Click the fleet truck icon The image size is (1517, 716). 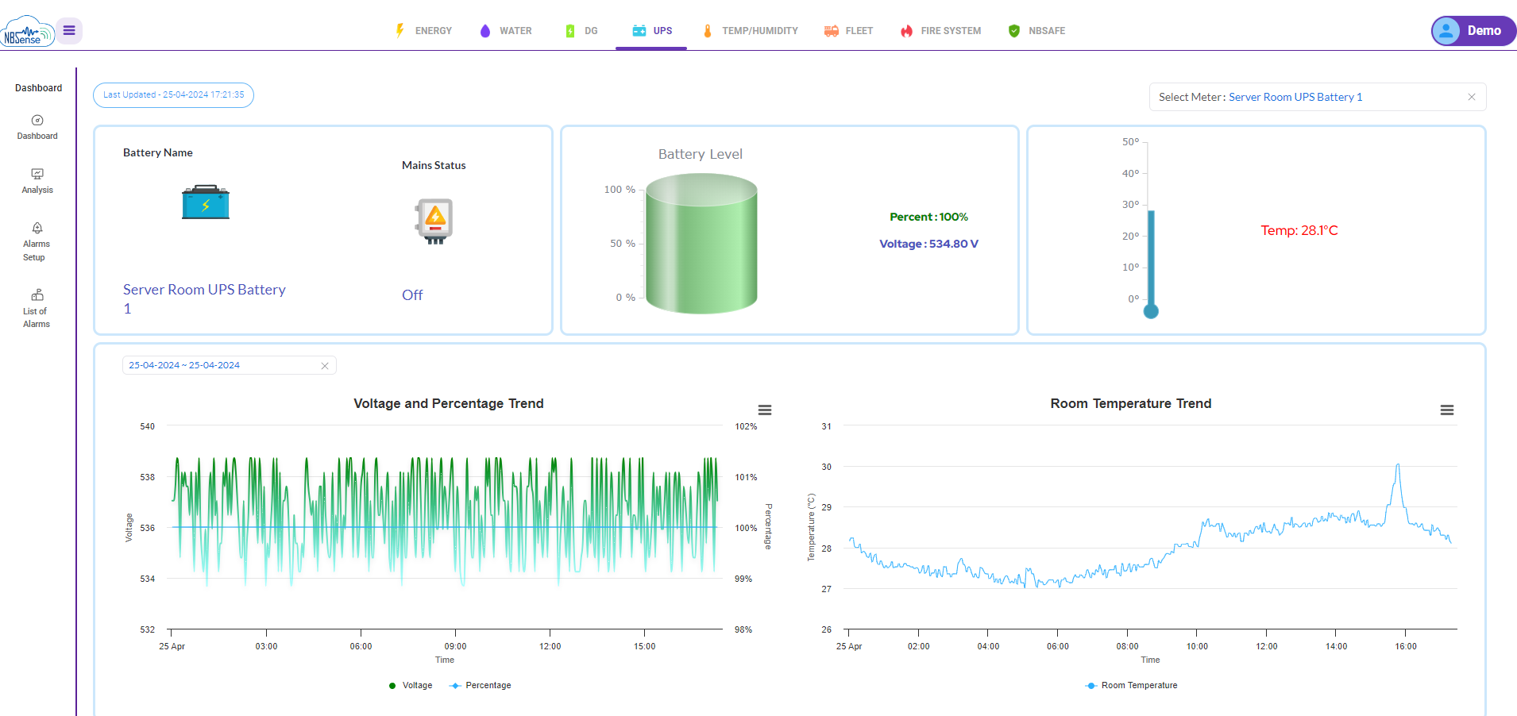tap(832, 31)
